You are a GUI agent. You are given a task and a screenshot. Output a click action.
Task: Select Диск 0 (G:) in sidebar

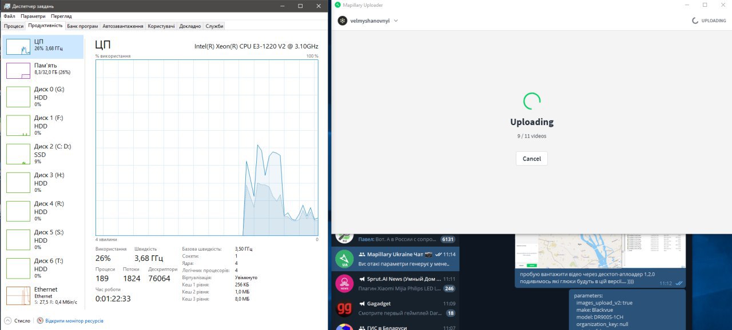[43, 97]
